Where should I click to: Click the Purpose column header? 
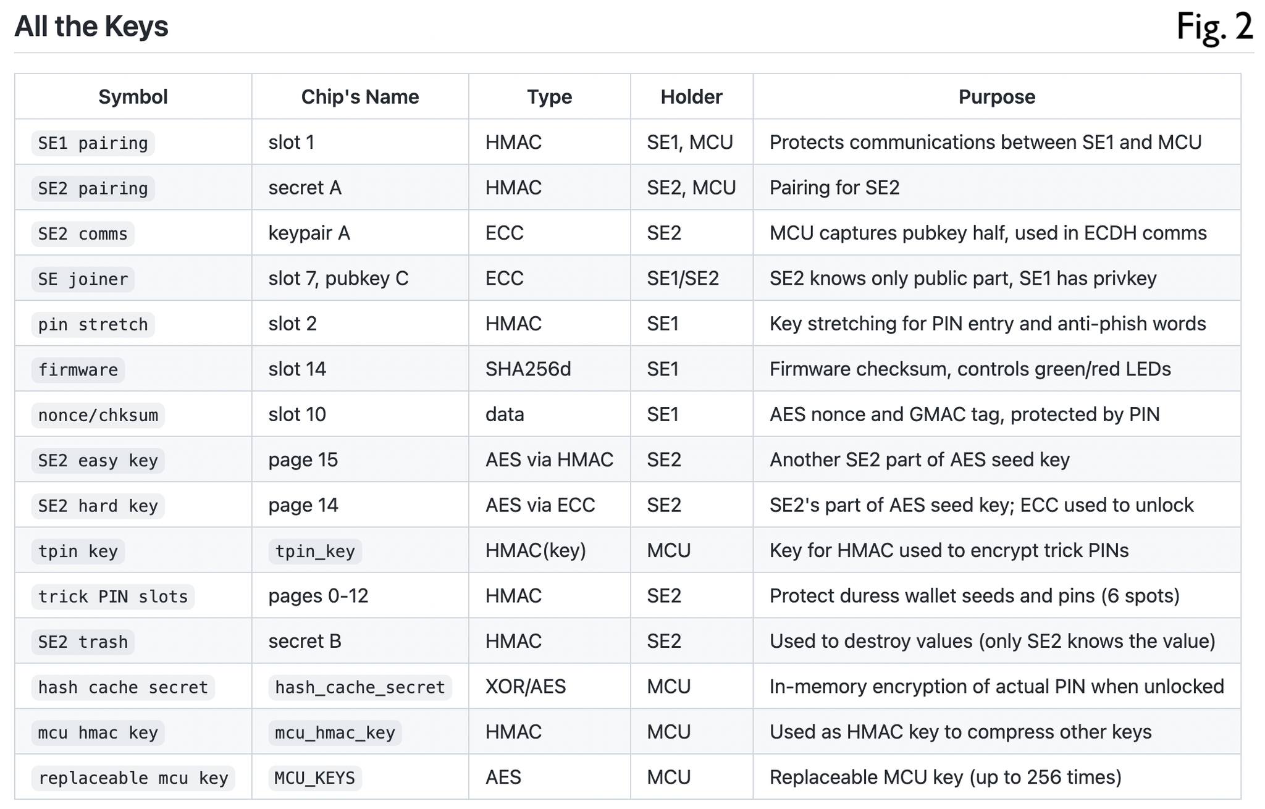[x=996, y=97]
